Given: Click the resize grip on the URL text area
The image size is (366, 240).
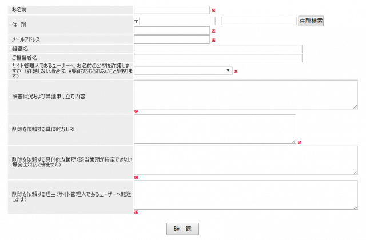Looking at the screenshot, I should coord(293,141).
